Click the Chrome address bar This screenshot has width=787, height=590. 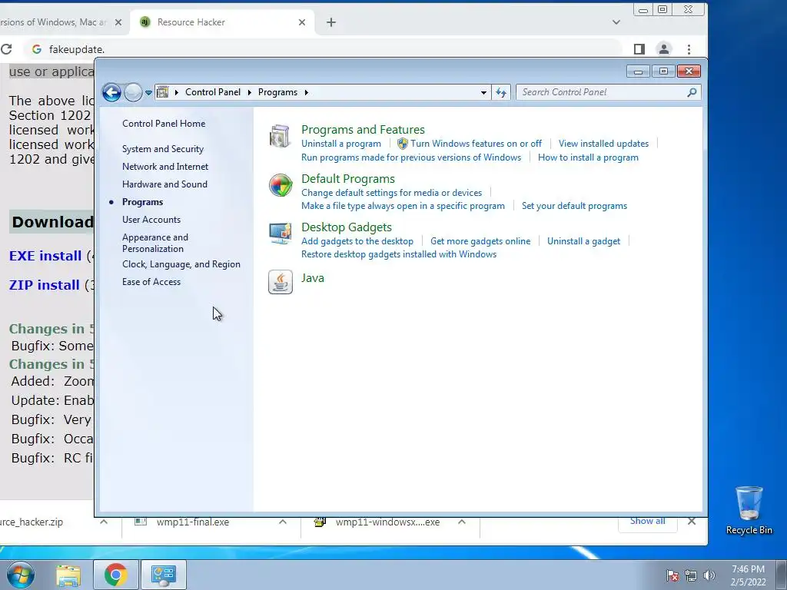click(x=321, y=49)
